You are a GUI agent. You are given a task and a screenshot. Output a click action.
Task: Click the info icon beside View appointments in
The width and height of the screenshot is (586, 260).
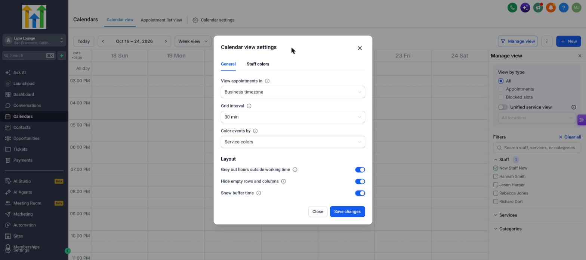[x=267, y=81]
